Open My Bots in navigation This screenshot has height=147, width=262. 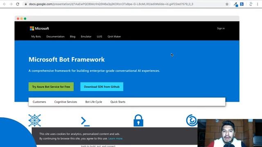pos(36,36)
